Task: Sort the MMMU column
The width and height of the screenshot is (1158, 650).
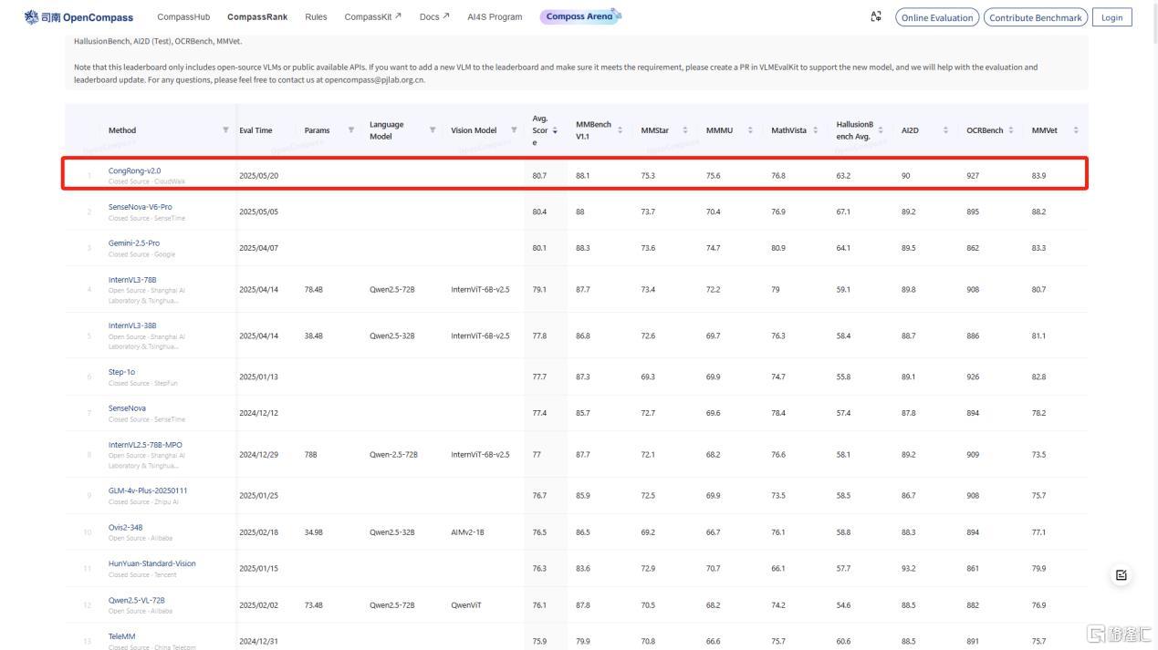Action: click(x=750, y=130)
